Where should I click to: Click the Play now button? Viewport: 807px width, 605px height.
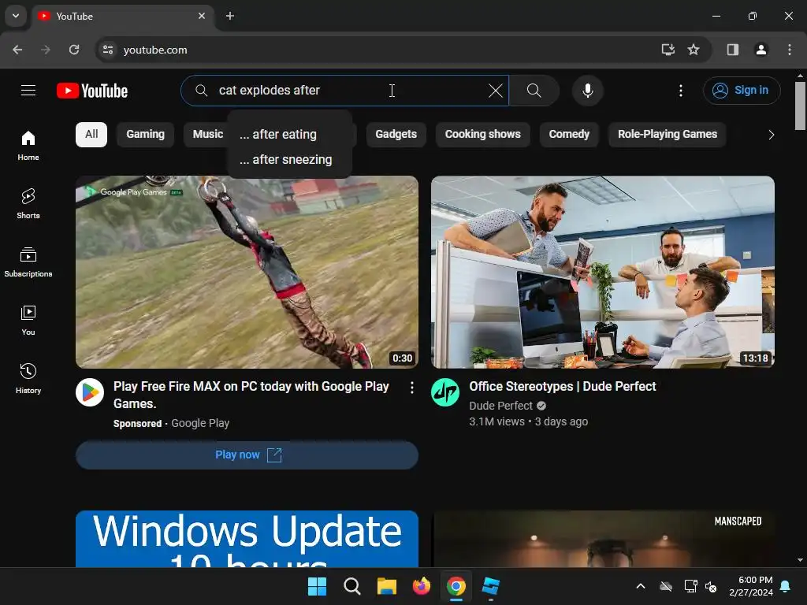[x=247, y=455]
